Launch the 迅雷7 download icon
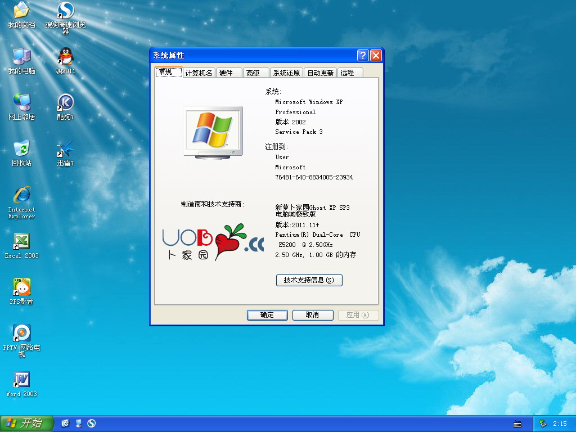The image size is (576, 432). pos(65,153)
